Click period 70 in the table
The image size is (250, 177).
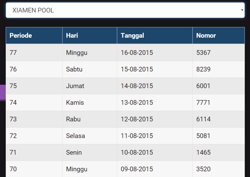click(13, 169)
